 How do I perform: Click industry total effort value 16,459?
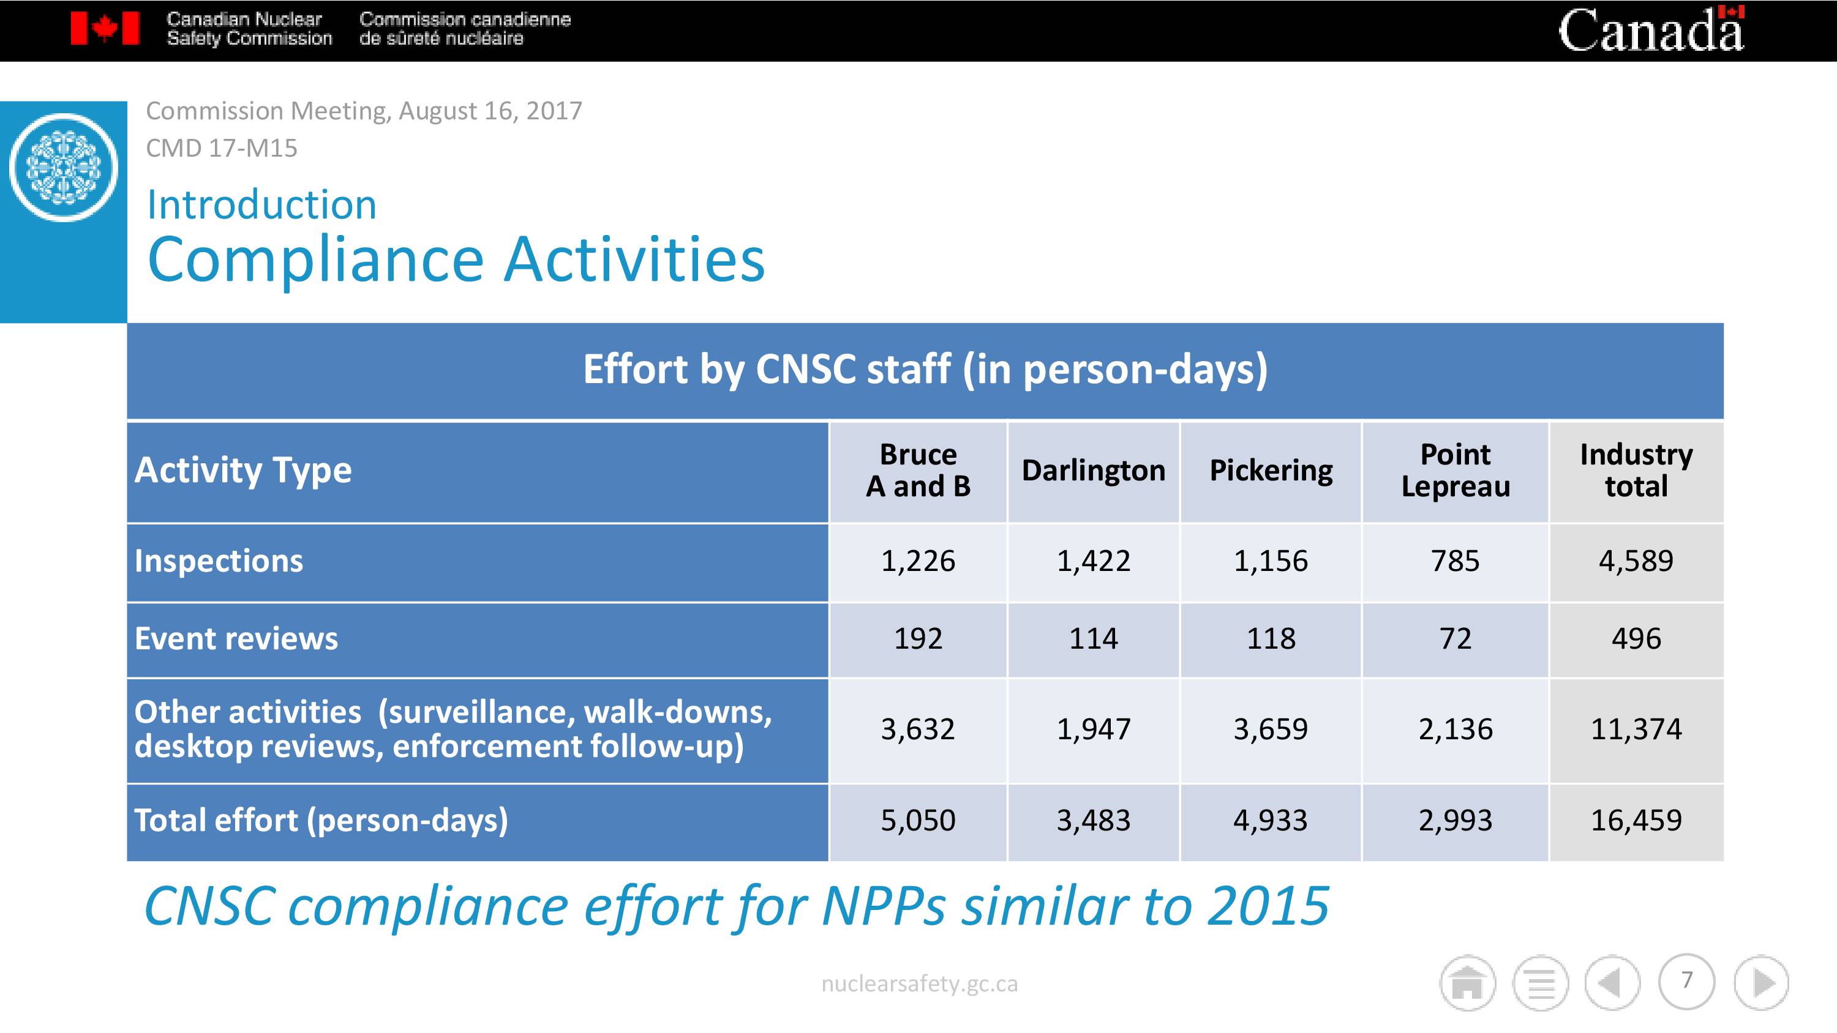pyautogui.click(x=1636, y=821)
